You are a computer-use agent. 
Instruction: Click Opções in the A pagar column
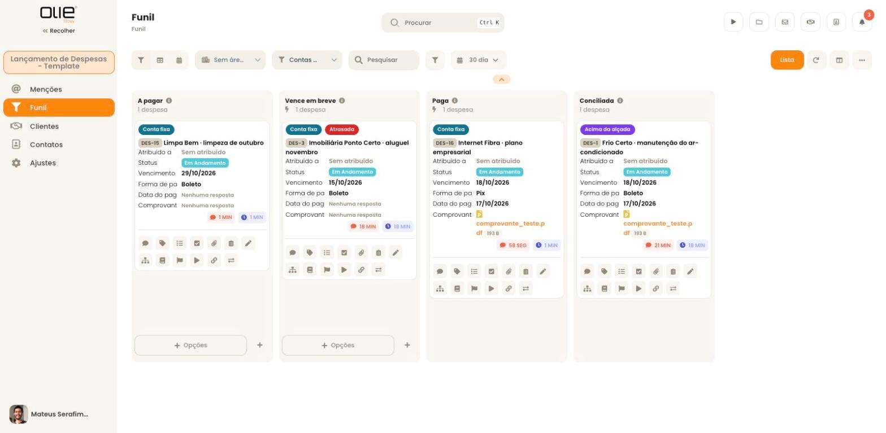[x=190, y=345]
